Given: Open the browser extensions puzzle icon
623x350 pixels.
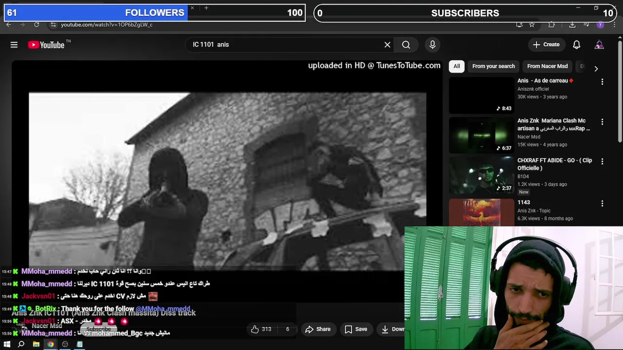Looking at the screenshot, I should pos(551,24).
